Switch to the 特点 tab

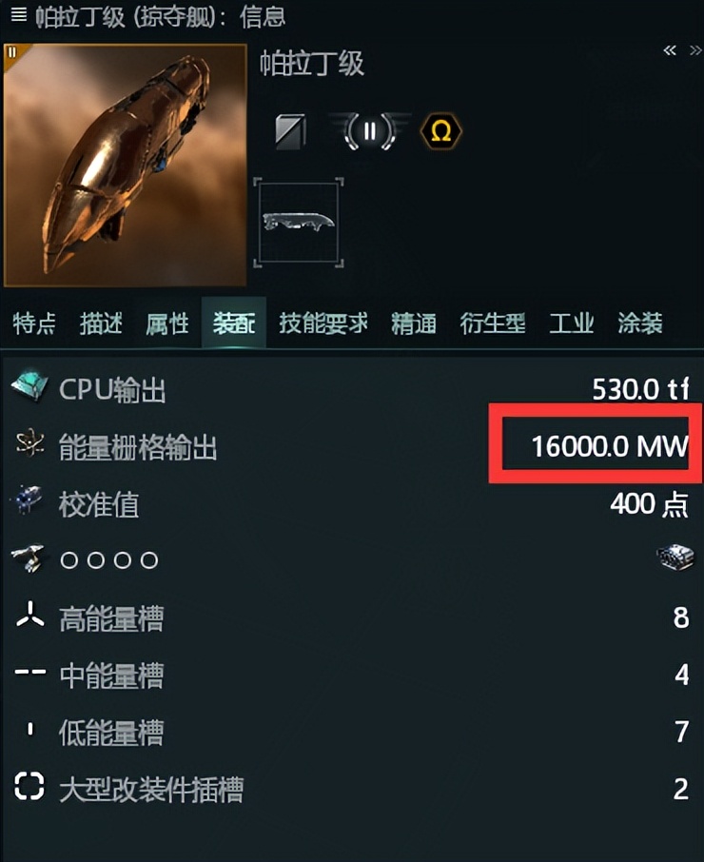pos(34,323)
